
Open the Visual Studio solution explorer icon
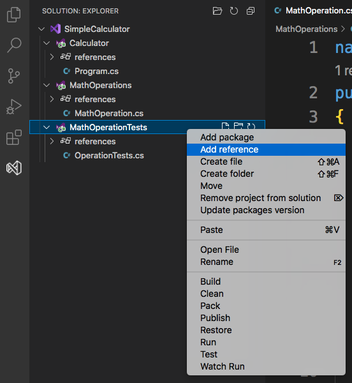pos(14,168)
